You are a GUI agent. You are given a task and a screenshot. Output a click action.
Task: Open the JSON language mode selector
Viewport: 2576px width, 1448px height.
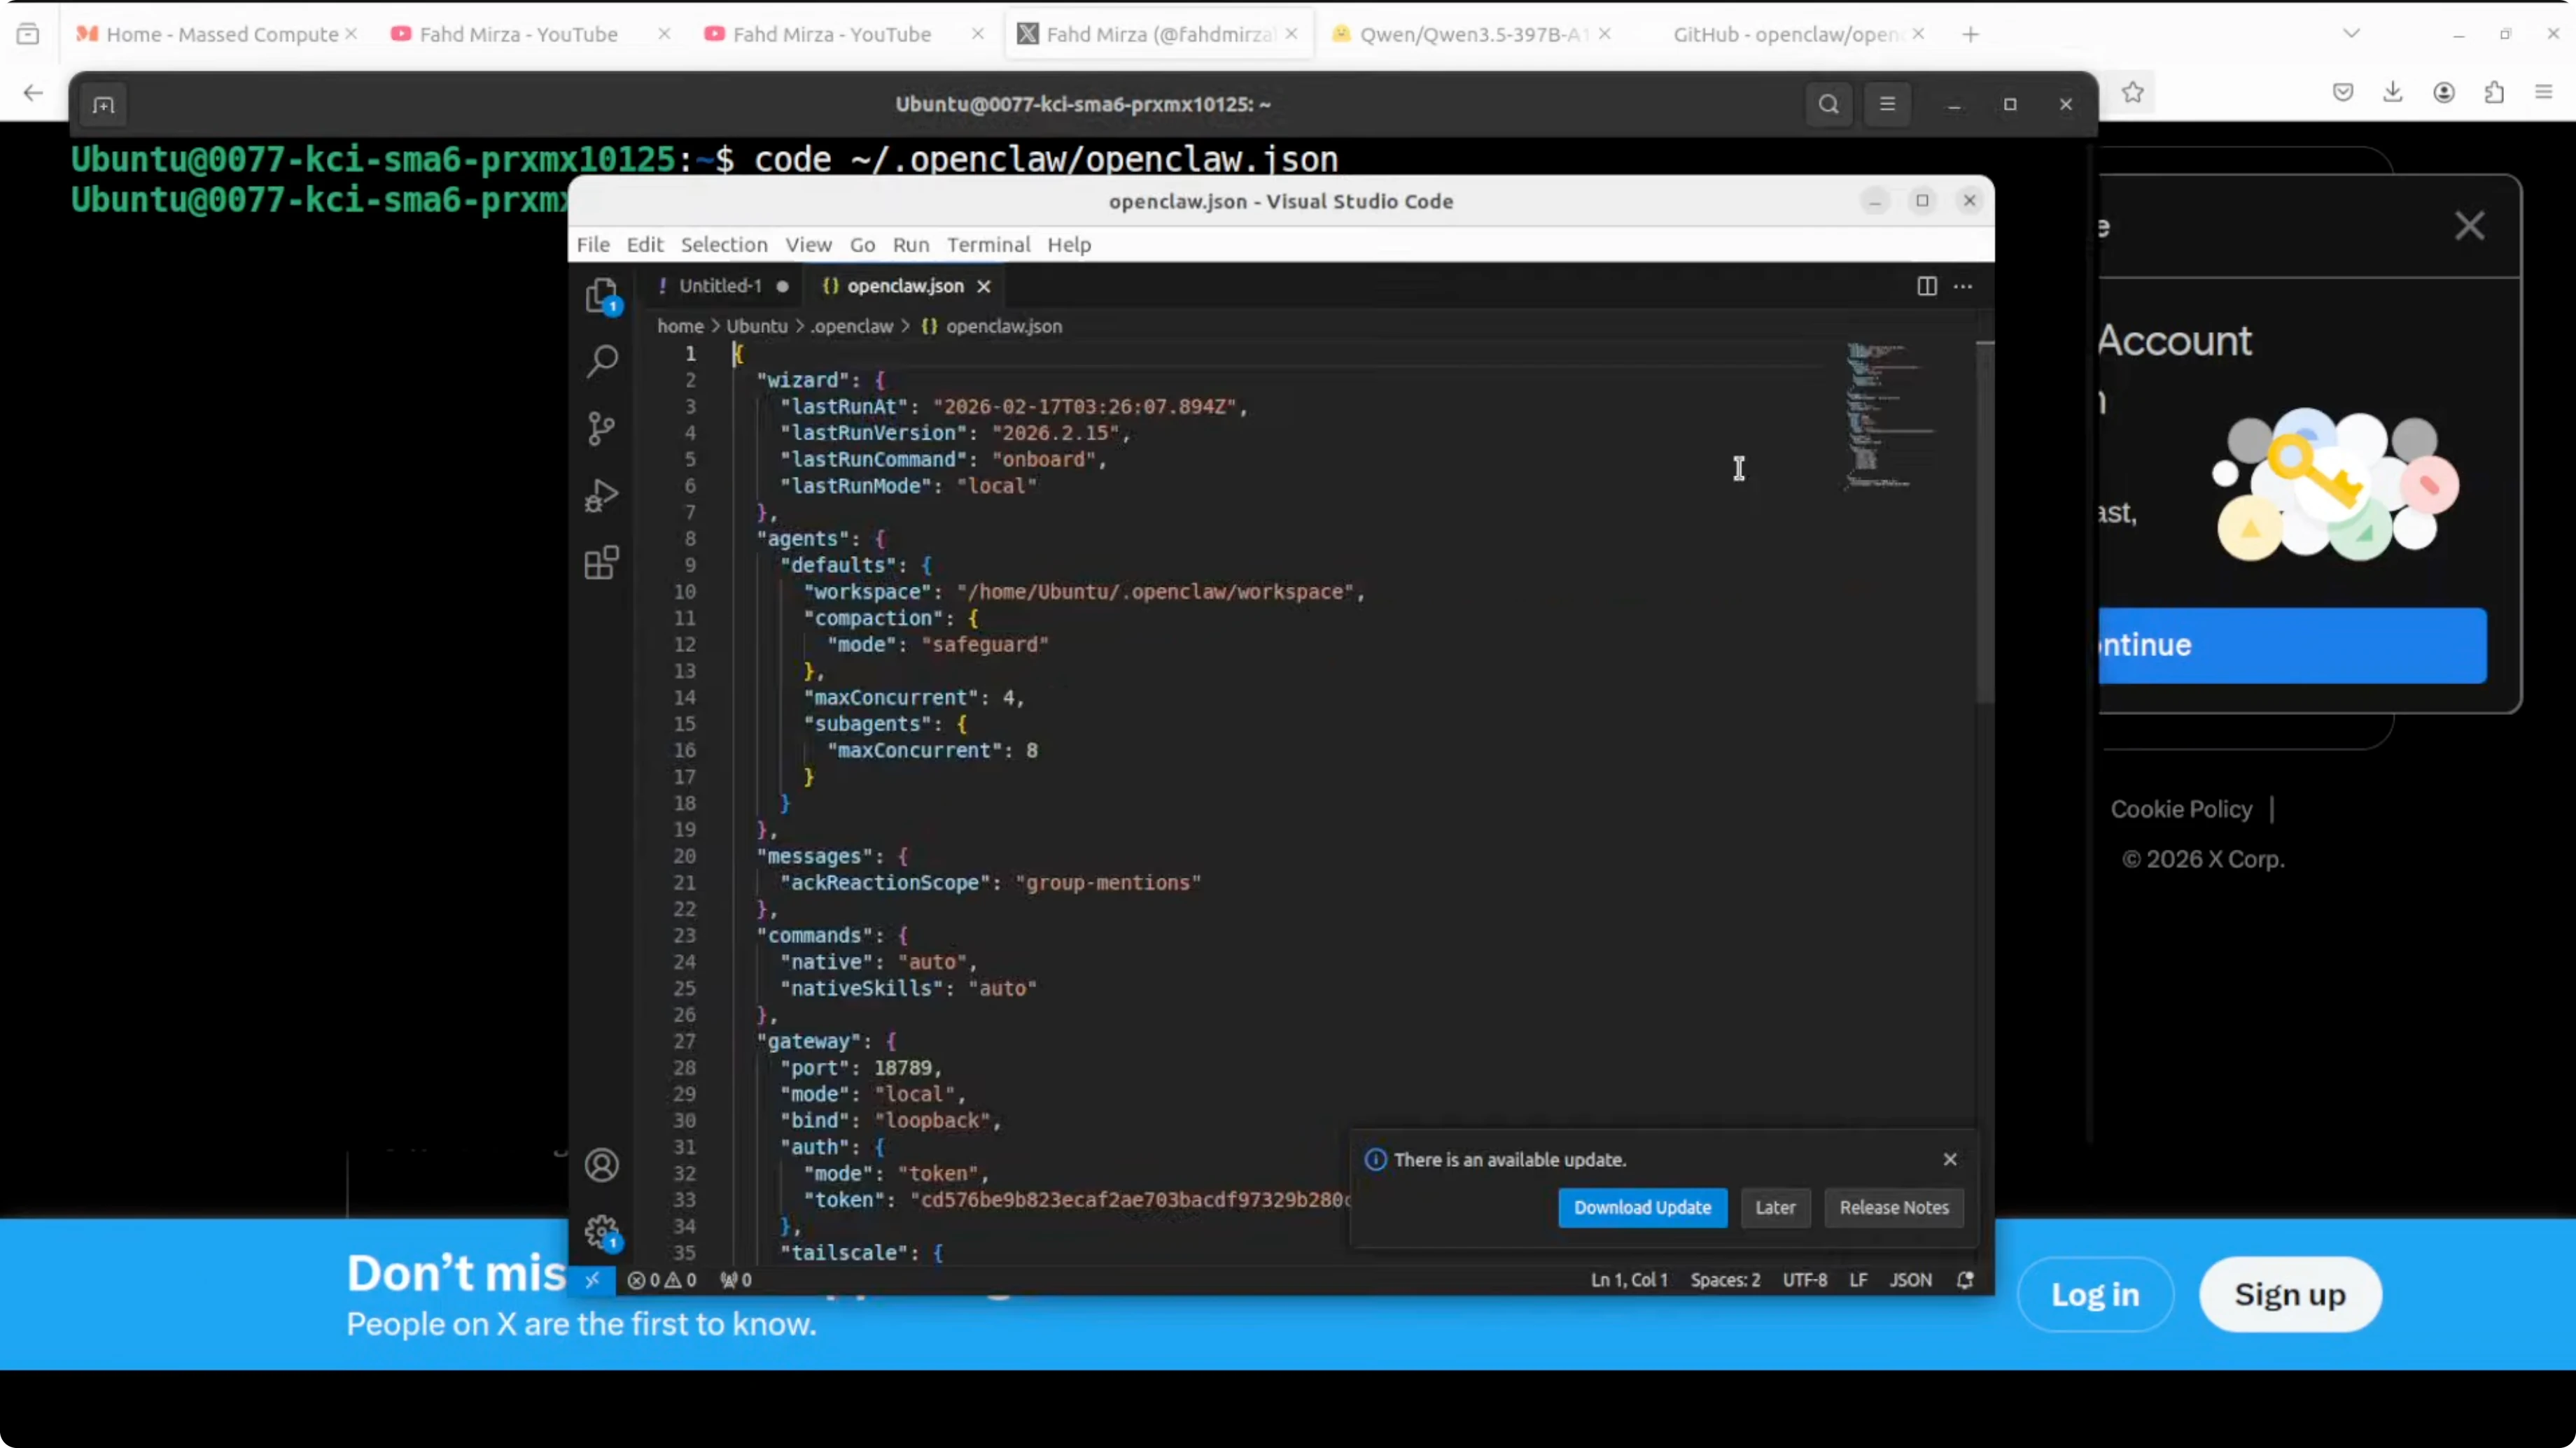[1910, 1280]
